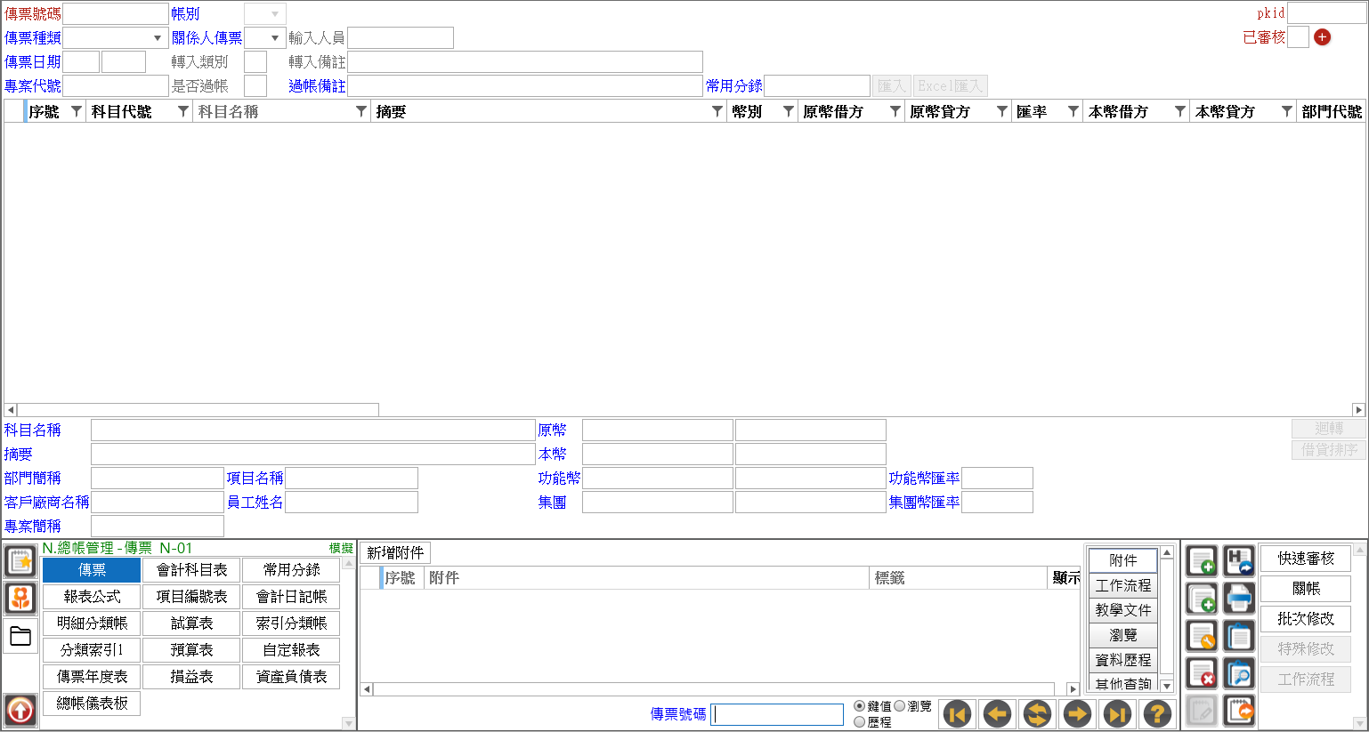This screenshot has height=732, width=1369.
Task: Click down arrow of side button list scrollbar
Action: coord(1167,687)
